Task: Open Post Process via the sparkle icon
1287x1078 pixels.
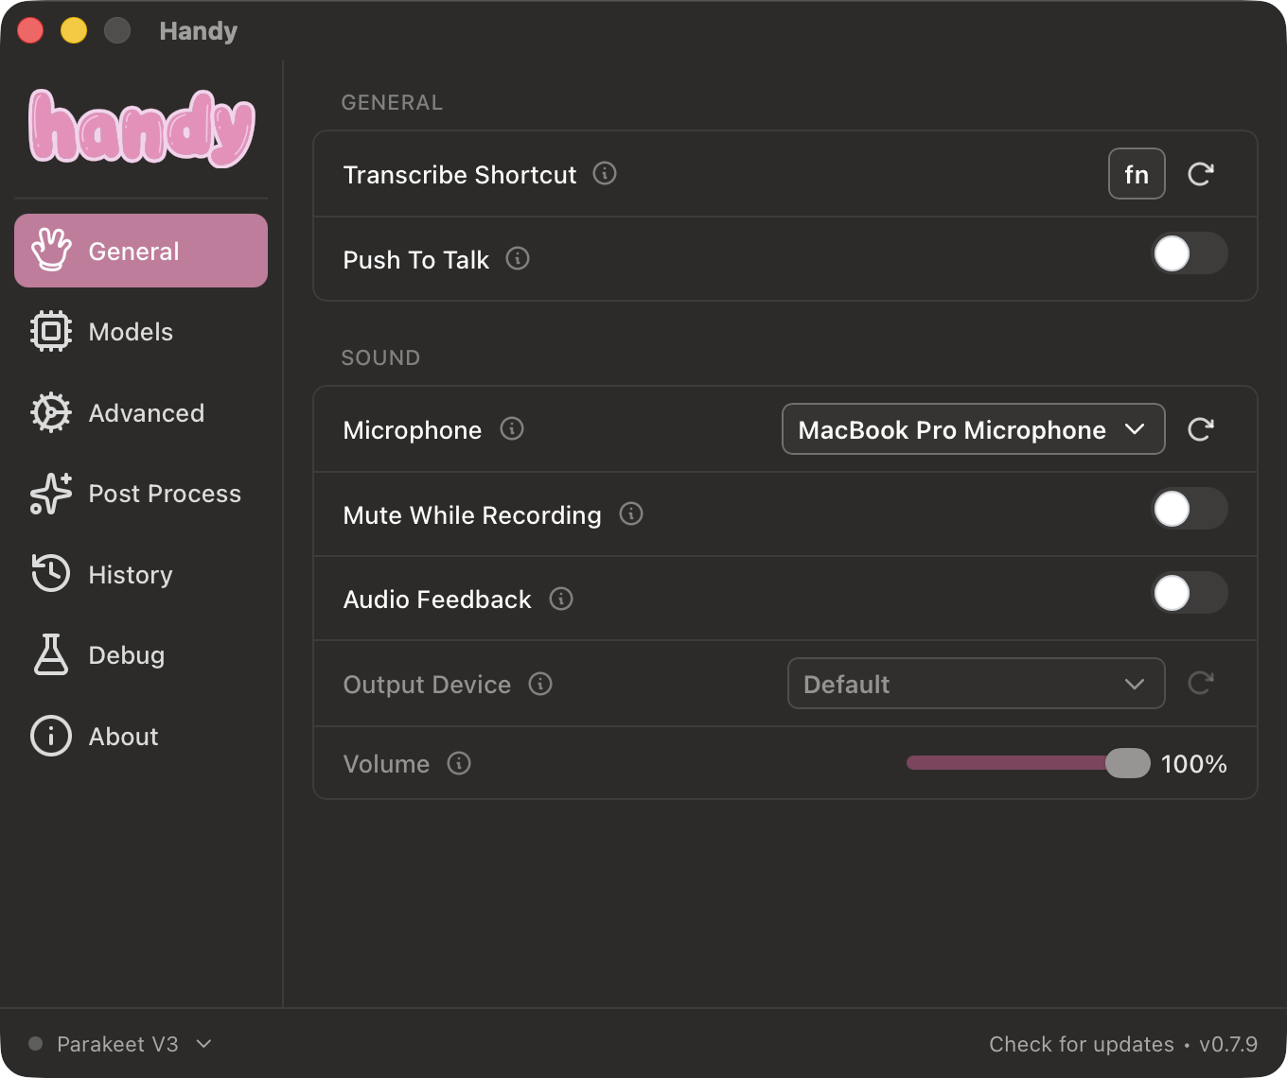Action: click(x=50, y=494)
